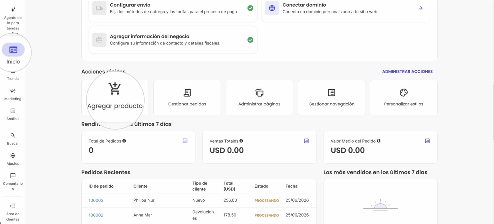The image size is (494, 224).
Task: Open the Área de clientes icon
Action: click(13, 206)
